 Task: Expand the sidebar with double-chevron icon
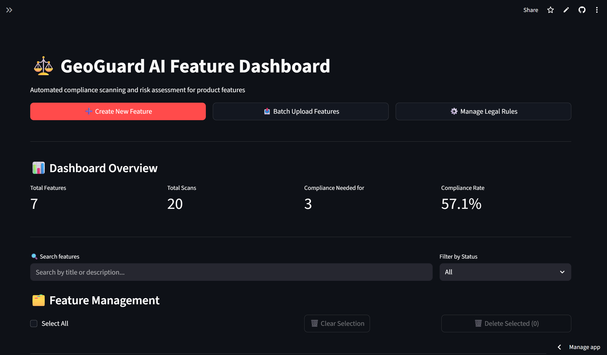pyautogui.click(x=9, y=10)
